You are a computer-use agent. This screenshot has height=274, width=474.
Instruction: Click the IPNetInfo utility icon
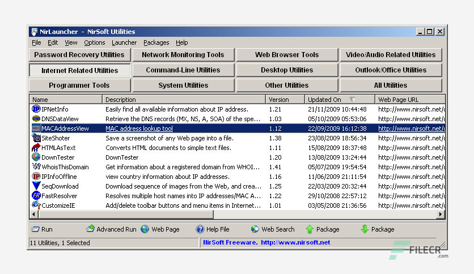pyautogui.click(x=36, y=109)
